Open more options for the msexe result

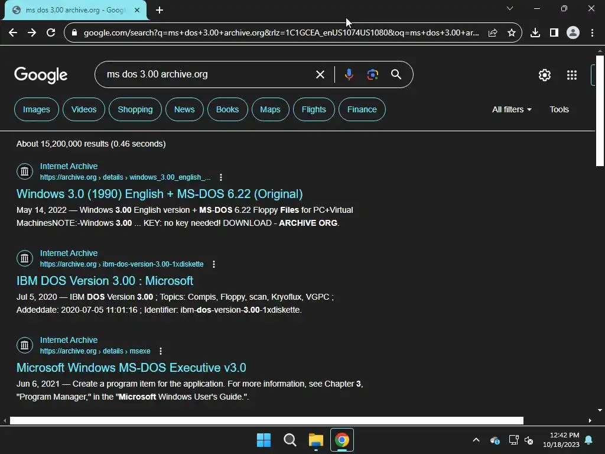tap(161, 351)
